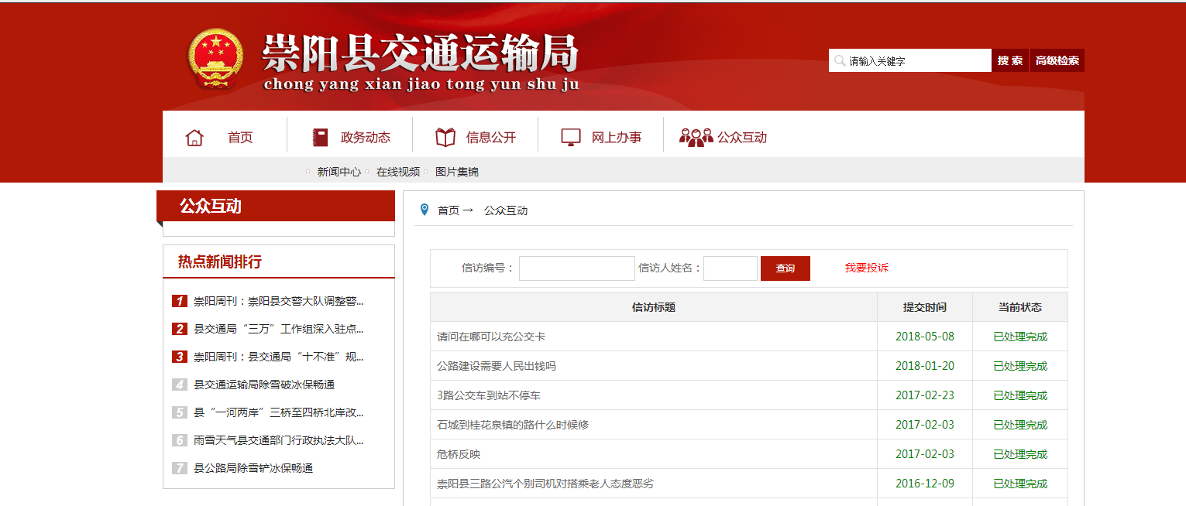
Task: Click rank 4 badge in hot news
Action: pyautogui.click(x=180, y=385)
